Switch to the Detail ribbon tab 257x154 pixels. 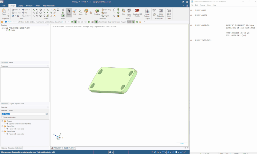pyautogui.click(x=38, y=5)
